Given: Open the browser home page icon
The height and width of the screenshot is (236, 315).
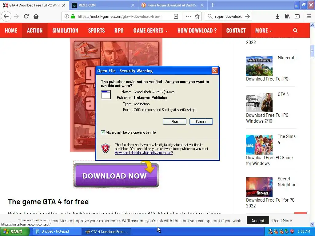Looking at the screenshot, I should click(x=36, y=17).
